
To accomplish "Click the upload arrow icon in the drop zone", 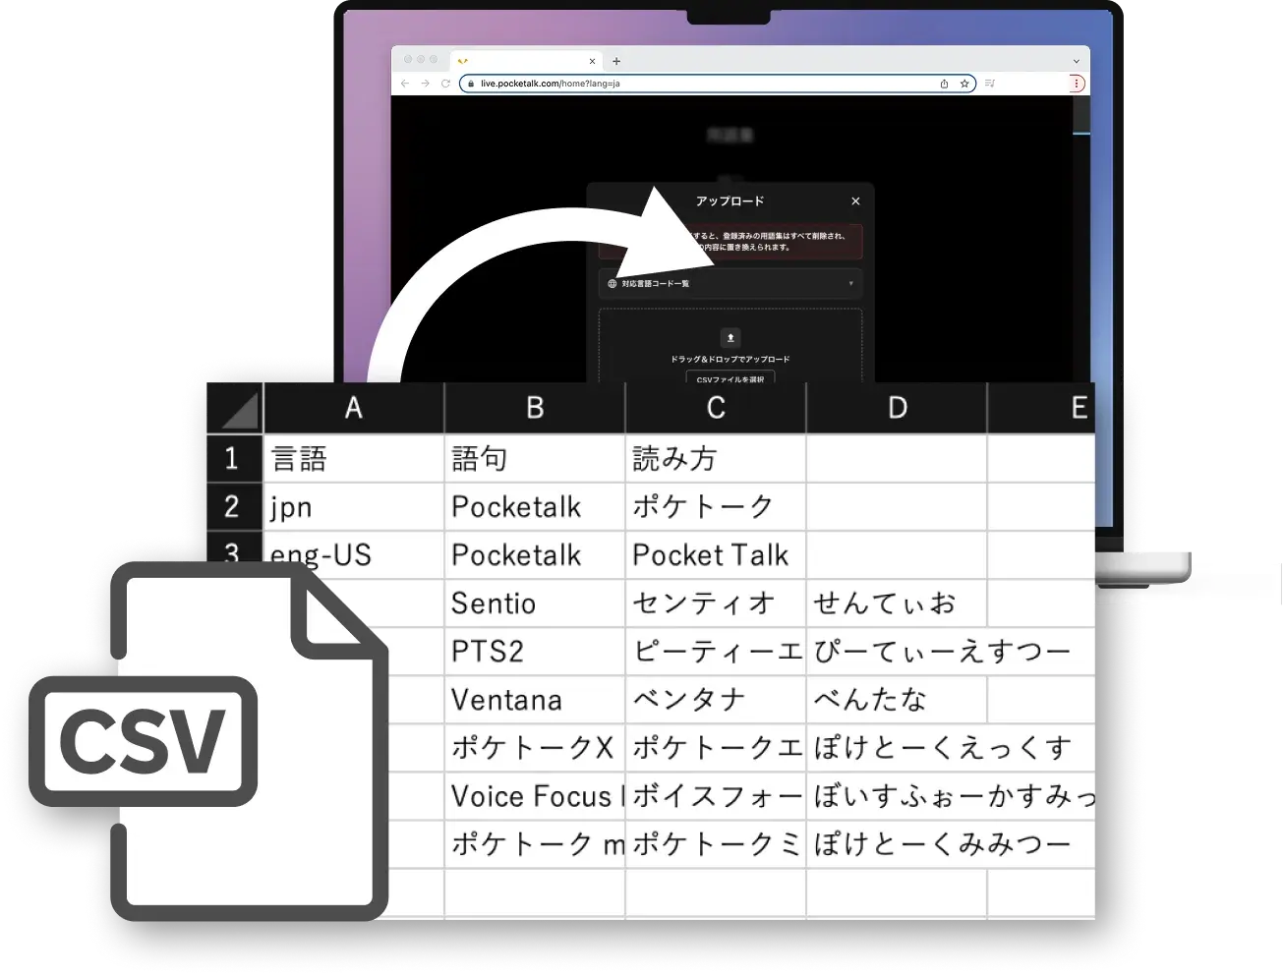I will (x=730, y=337).
